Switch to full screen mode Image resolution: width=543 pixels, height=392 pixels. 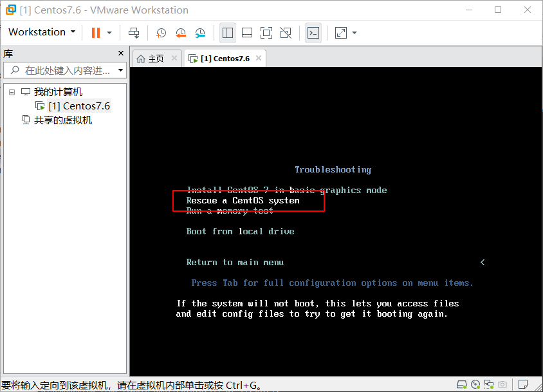click(x=266, y=33)
